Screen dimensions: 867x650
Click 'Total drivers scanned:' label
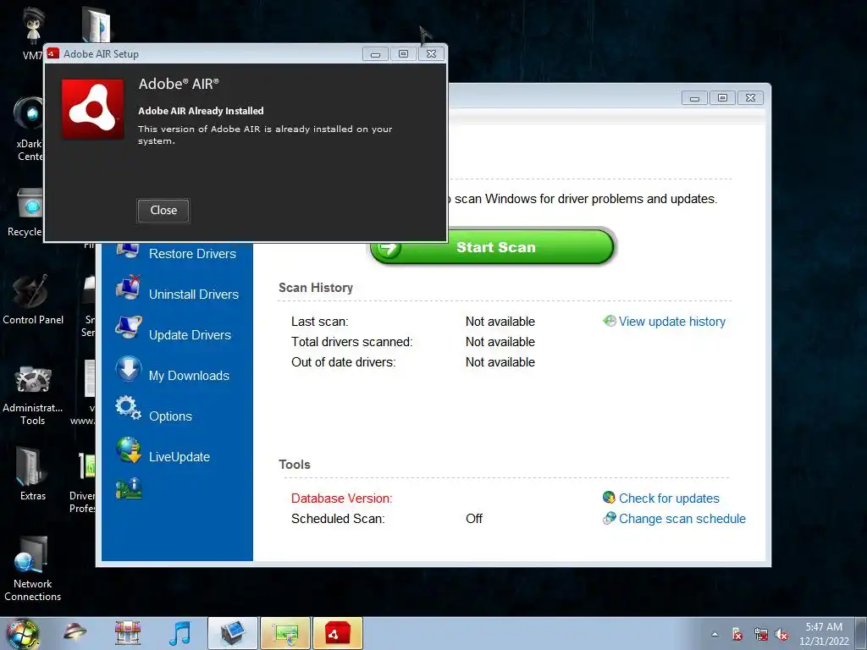tap(351, 342)
